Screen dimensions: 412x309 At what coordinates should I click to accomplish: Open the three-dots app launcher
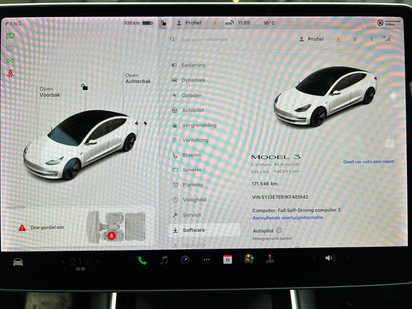[x=206, y=260]
